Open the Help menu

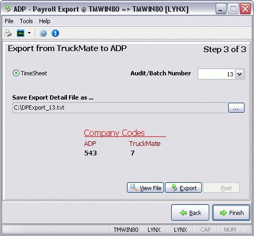(45, 21)
